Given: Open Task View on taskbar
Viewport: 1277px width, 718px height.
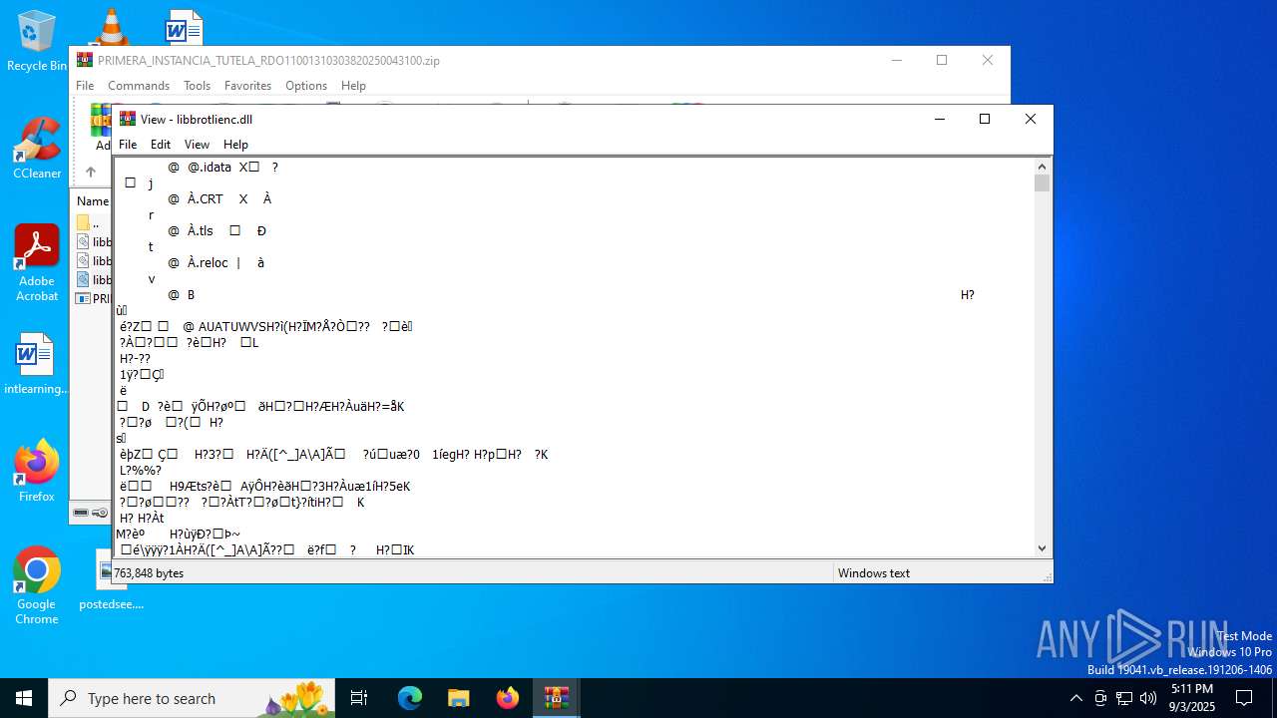Looking at the screenshot, I should [359, 698].
